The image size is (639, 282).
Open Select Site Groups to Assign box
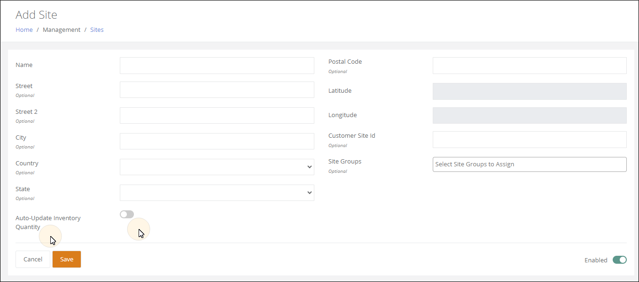tap(530, 164)
